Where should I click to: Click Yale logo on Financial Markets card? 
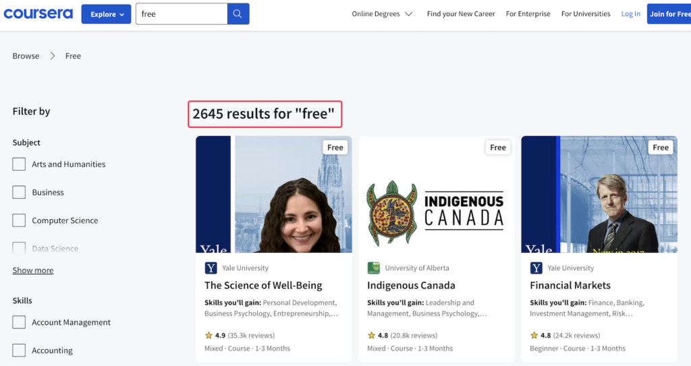pos(536,268)
